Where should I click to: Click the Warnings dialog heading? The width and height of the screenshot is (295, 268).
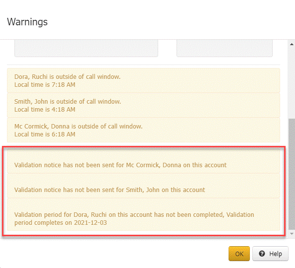pos(27,22)
